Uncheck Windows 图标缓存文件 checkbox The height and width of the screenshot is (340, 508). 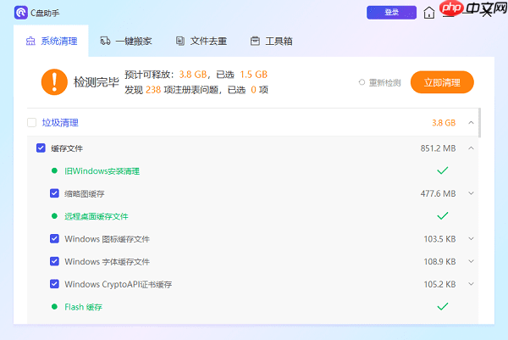tap(54, 239)
